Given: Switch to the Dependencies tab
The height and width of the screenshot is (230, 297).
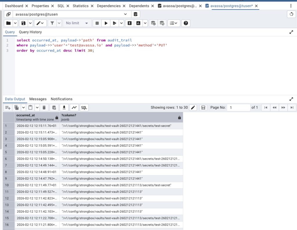Looking at the screenshot, I should pos(109,6).
